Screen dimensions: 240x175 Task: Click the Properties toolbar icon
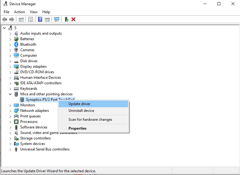tap(30, 19)
